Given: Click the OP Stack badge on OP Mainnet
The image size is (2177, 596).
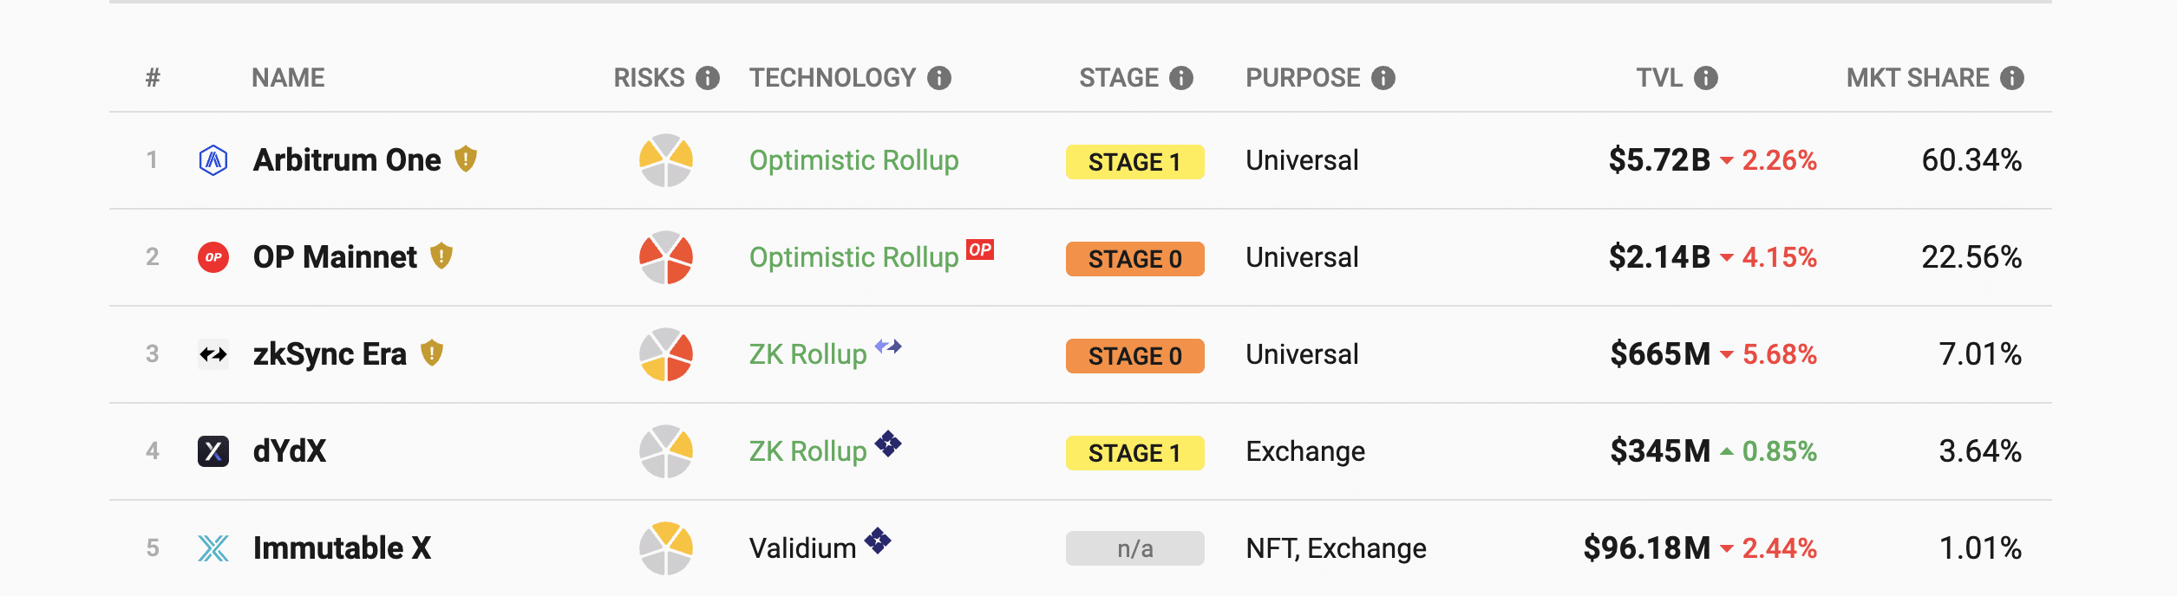Looking at the screenshot, I should (980, 249).
